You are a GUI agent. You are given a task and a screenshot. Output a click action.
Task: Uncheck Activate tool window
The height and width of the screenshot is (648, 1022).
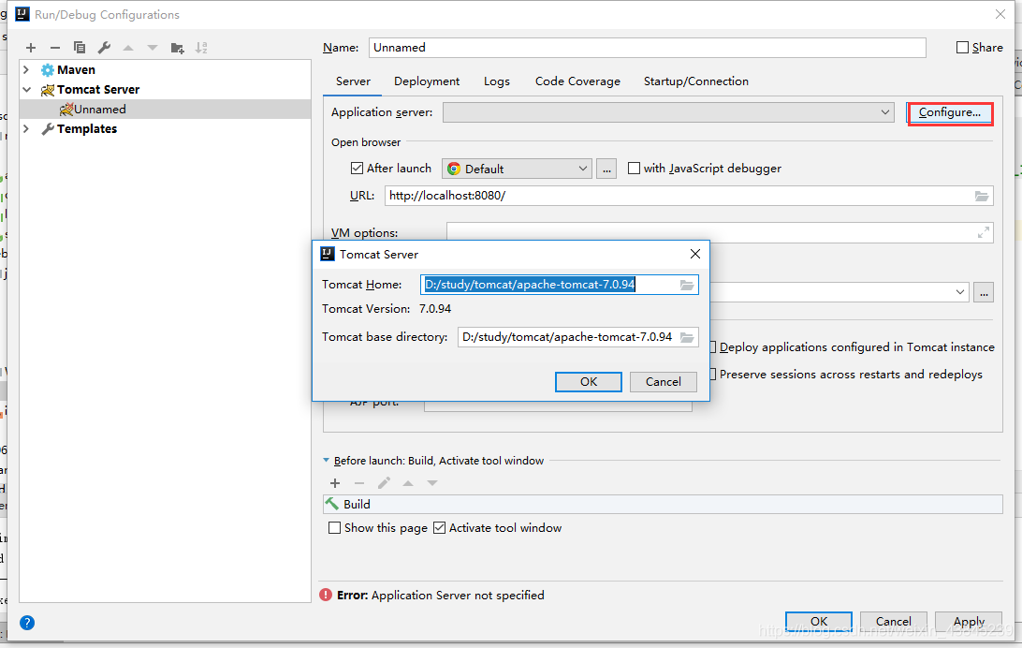pyautogui.click(x=439, y=528)
